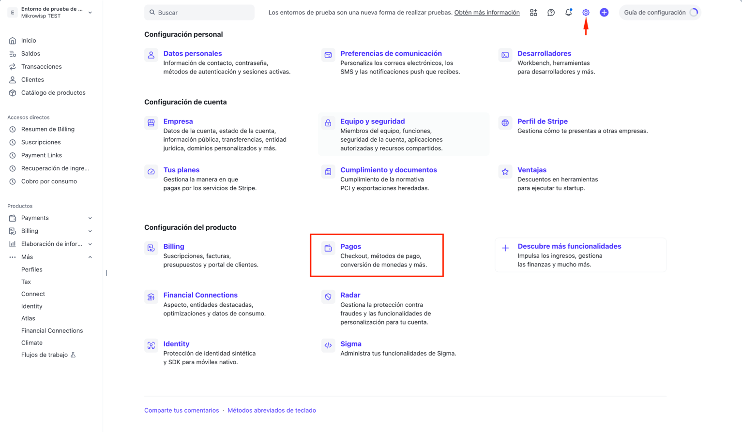This screenshot has height=432, width=742.
Task: Select Connect under Más
Action: click(33, 294)
